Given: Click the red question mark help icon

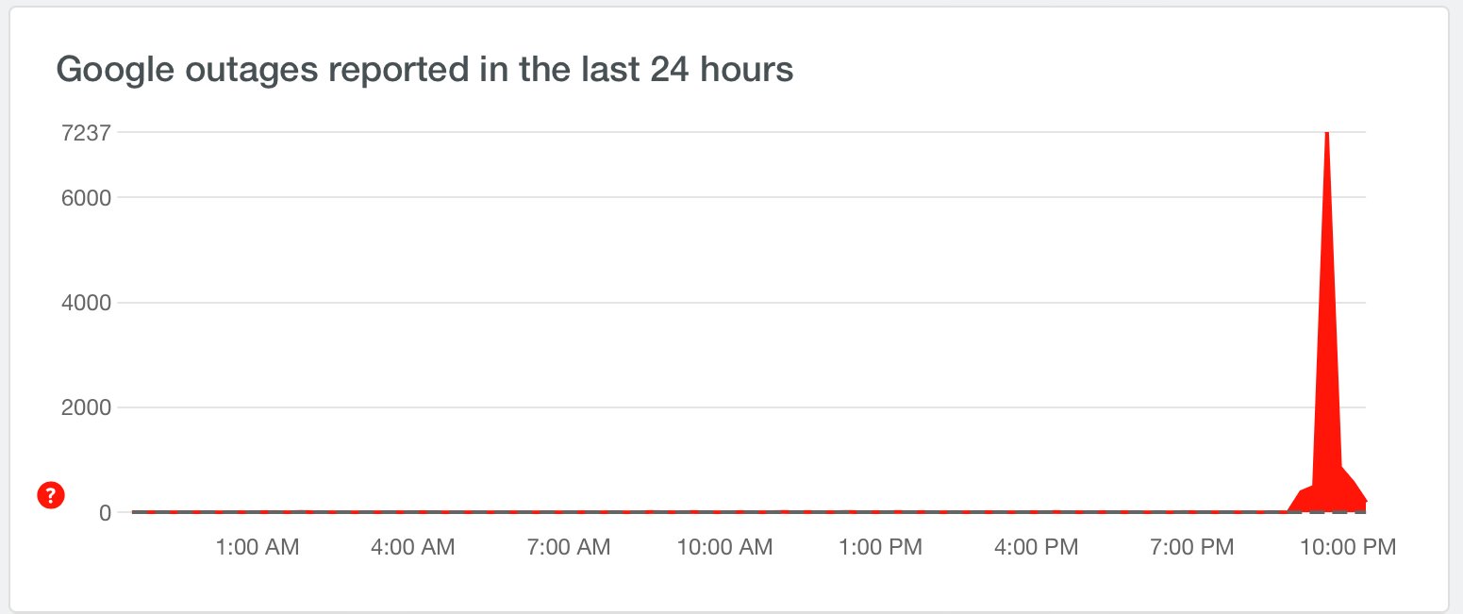Looking at the screenshot, I should 51,495.
